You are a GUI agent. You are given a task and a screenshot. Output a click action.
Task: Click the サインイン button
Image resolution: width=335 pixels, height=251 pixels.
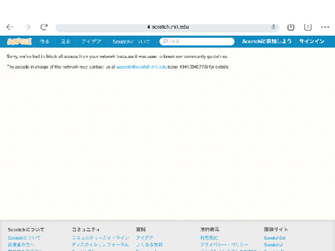coord(312,41)
